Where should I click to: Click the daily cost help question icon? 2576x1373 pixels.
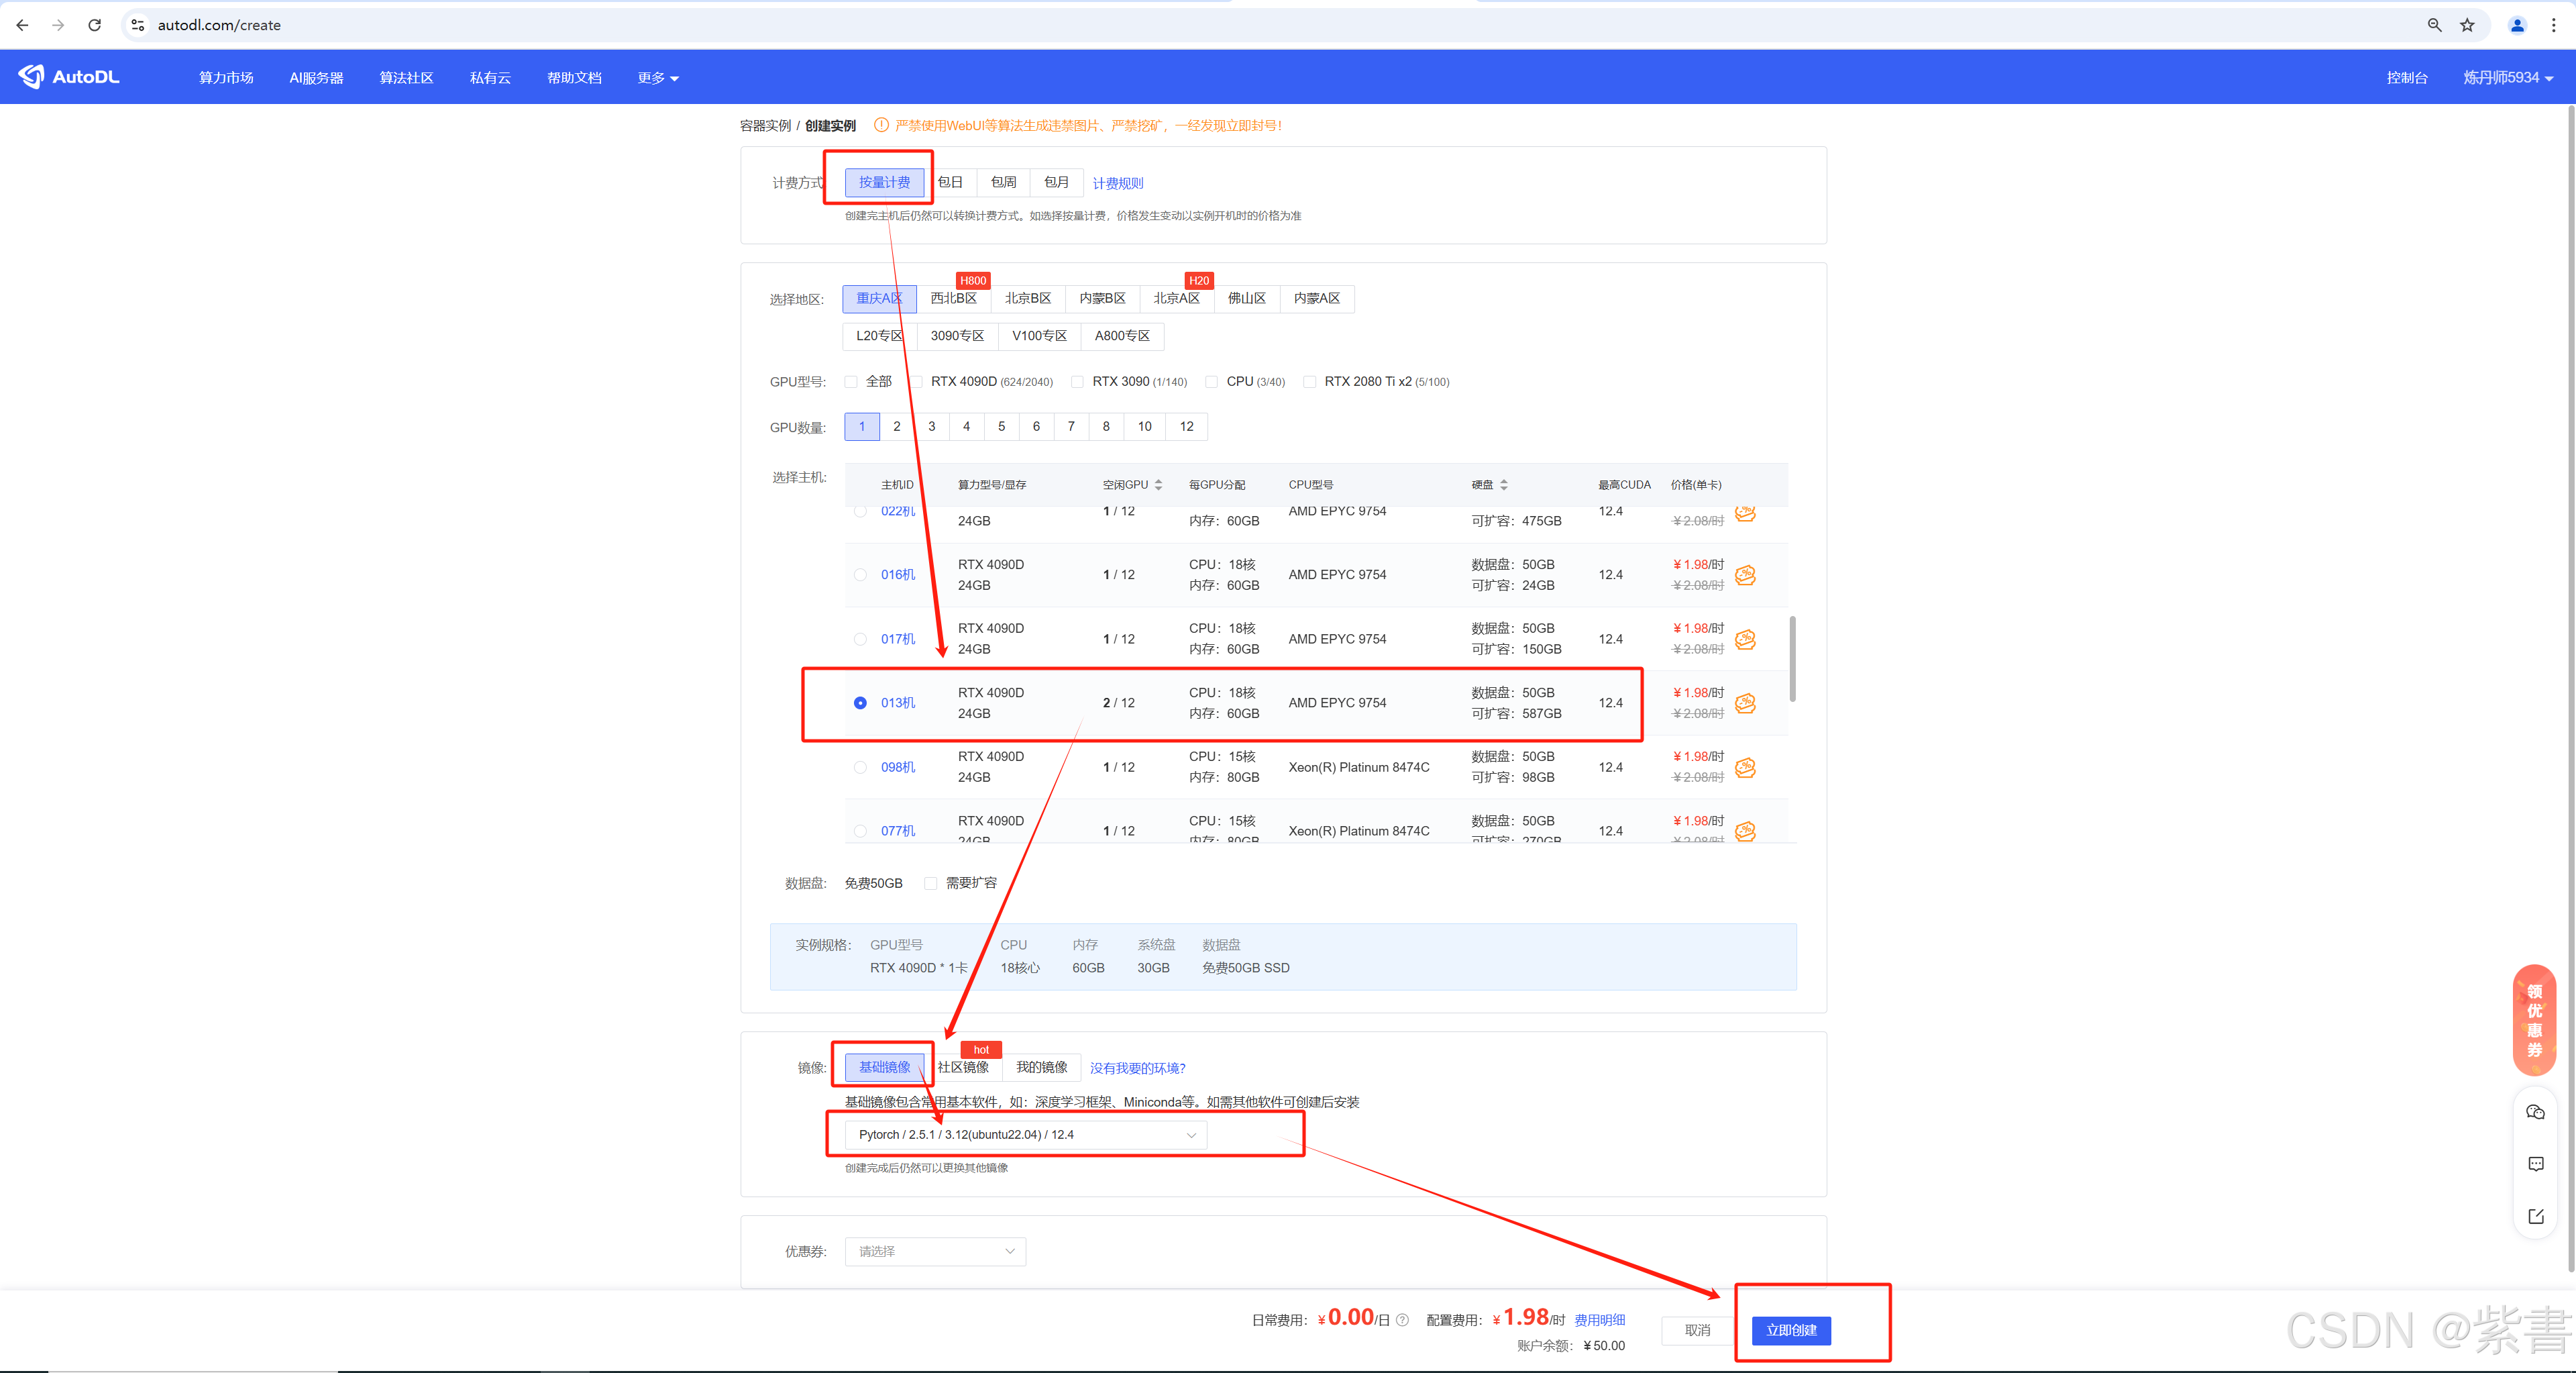(x=1402, y=1320)
